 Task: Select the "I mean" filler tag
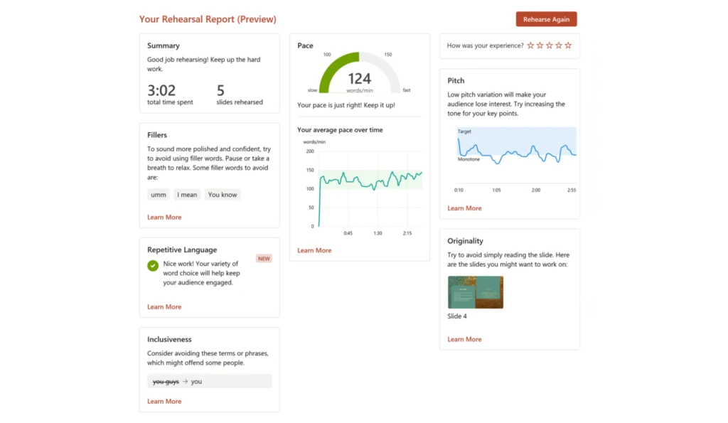pos(188,195)
